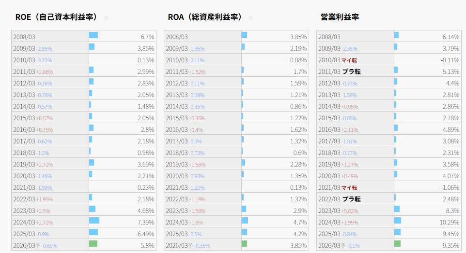Select 営業利益率 value 9.45% for 2025/03
This screenshot has width=466, height=253.
451,234
